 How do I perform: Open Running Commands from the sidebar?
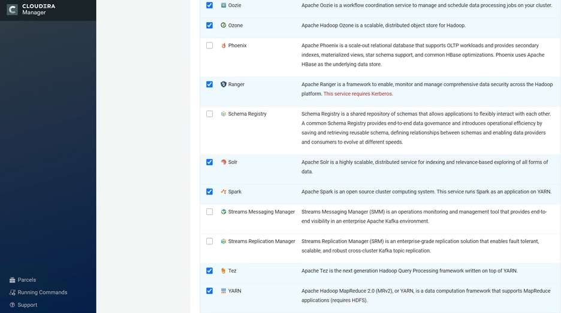pos(42,292)
